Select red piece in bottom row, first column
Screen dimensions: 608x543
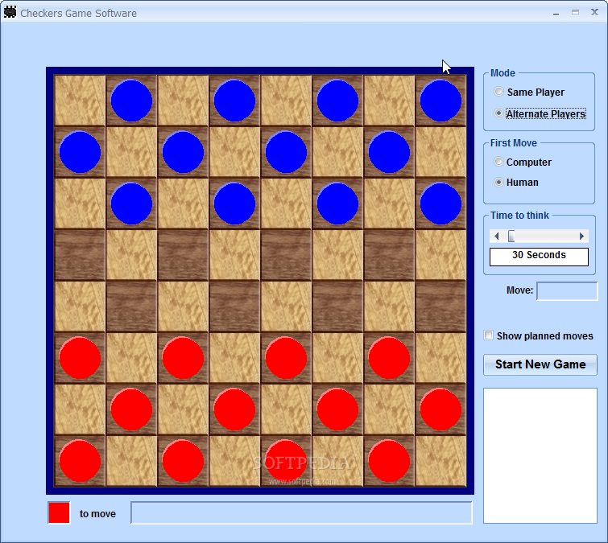click(80, 461)
